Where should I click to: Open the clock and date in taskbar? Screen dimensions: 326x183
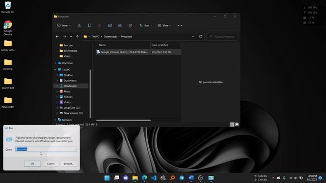(x=312, y=178)
